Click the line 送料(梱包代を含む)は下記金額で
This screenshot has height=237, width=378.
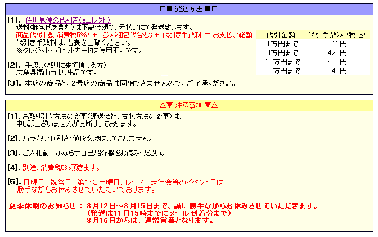105,27
